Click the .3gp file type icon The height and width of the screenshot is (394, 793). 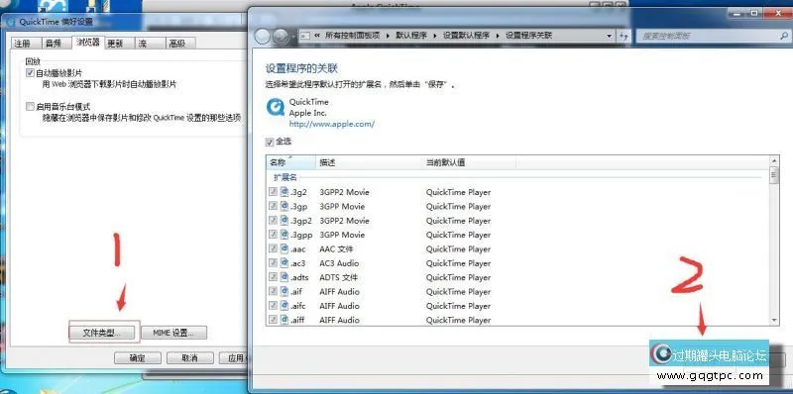(x=284, y=206)
